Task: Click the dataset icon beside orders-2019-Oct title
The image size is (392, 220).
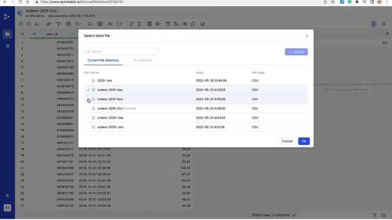Action: 20,12
